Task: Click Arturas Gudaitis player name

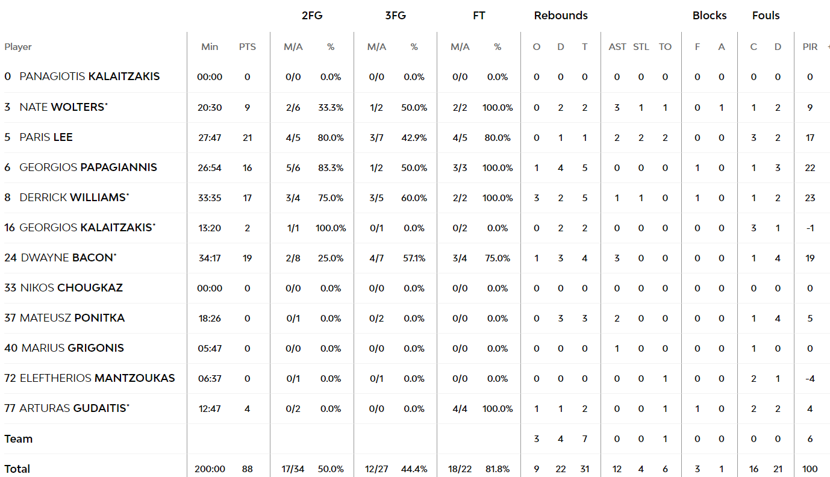Action: point(73,408)
